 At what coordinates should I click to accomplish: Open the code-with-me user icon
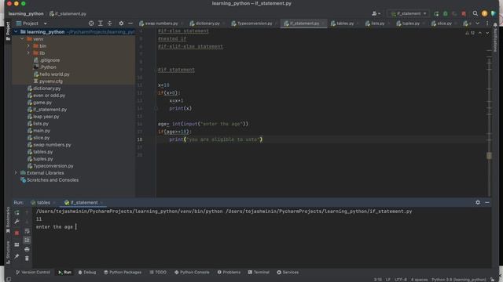coord(376,13)
